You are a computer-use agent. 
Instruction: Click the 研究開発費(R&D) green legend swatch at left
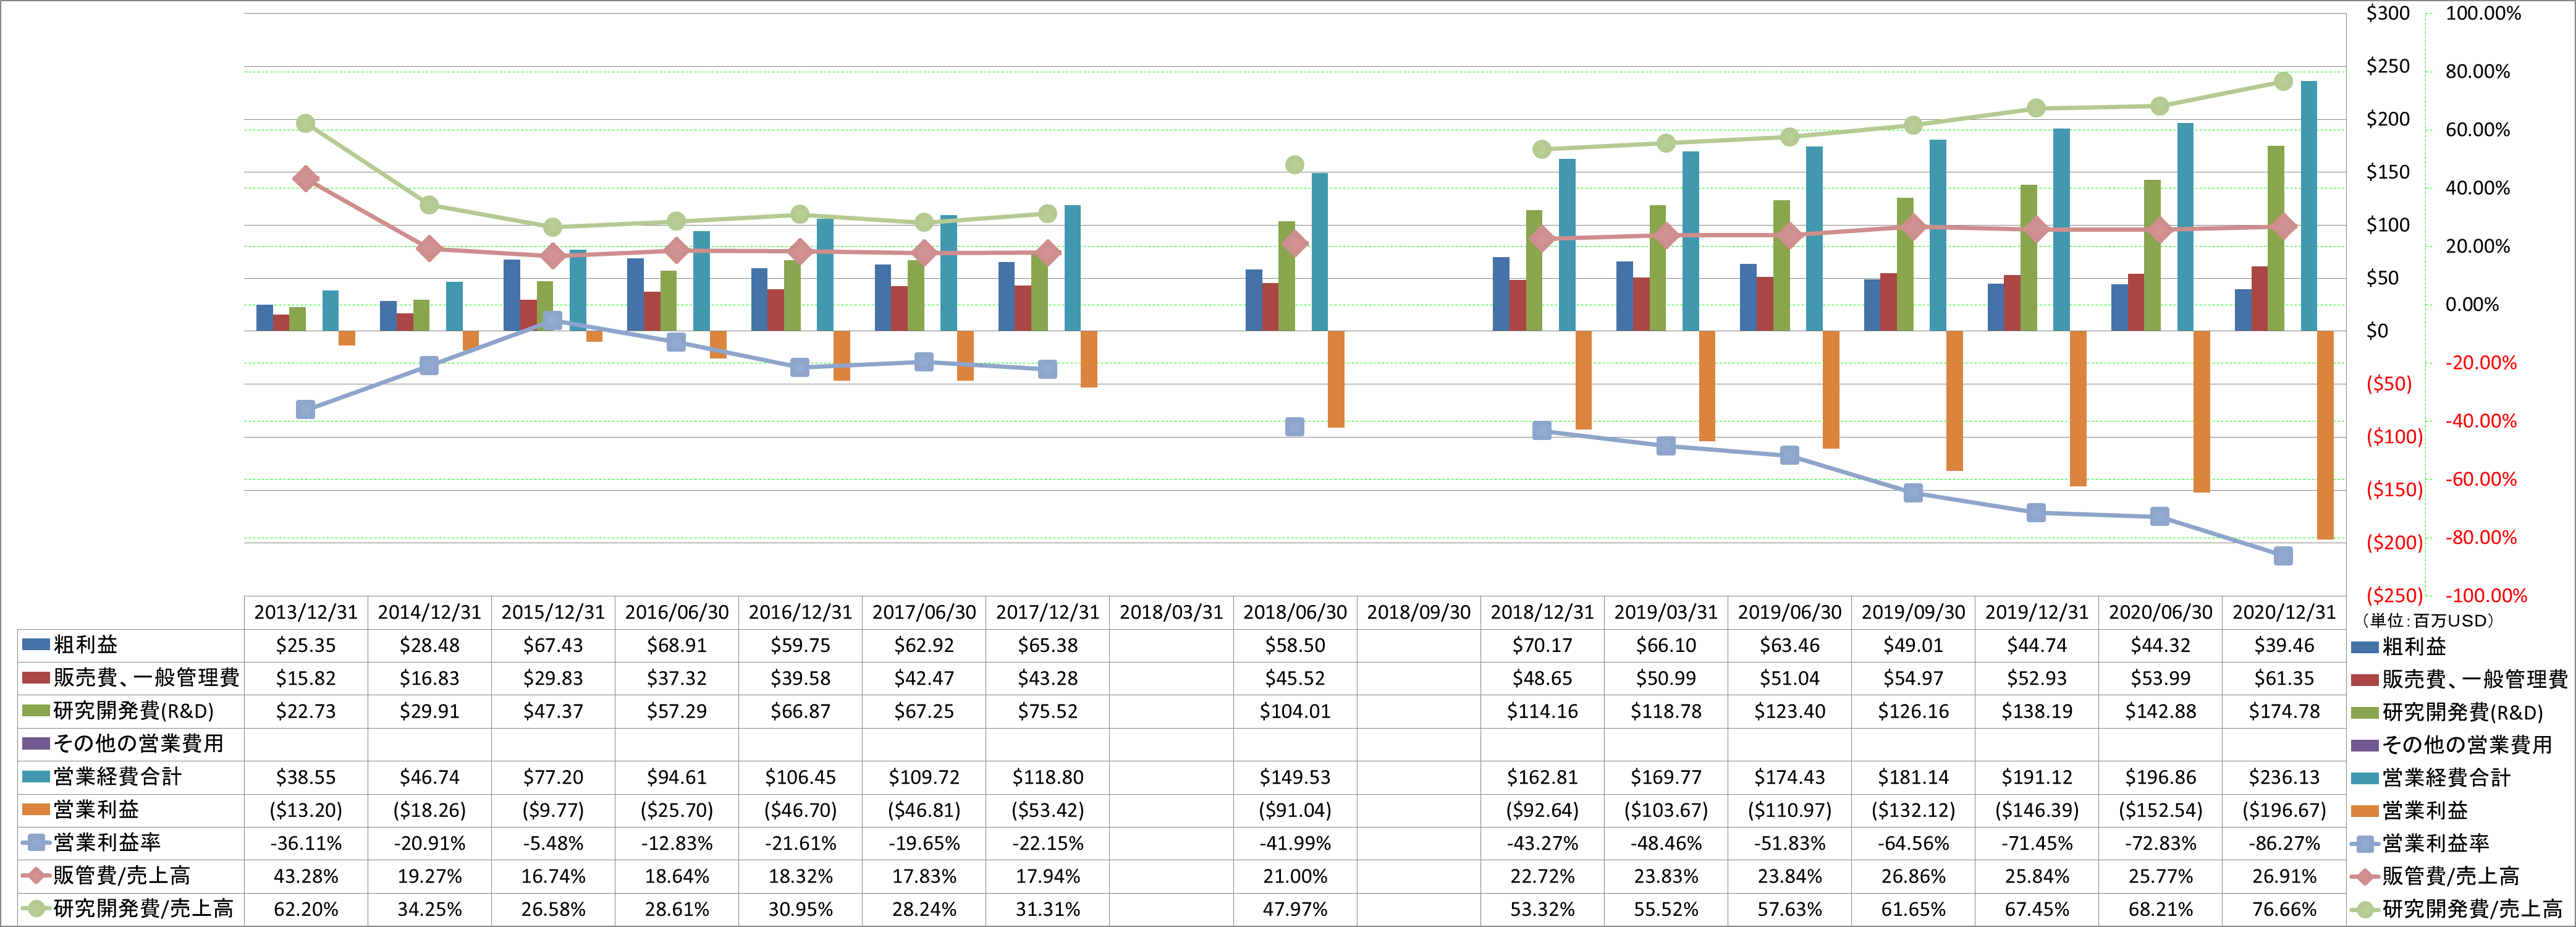click(x=36, y=711)
